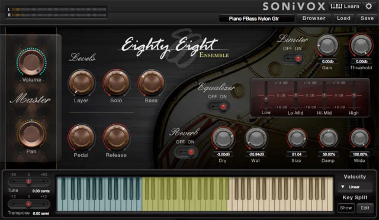
Task: Click the Master Volume knob
Action: [x=31, y=62]
